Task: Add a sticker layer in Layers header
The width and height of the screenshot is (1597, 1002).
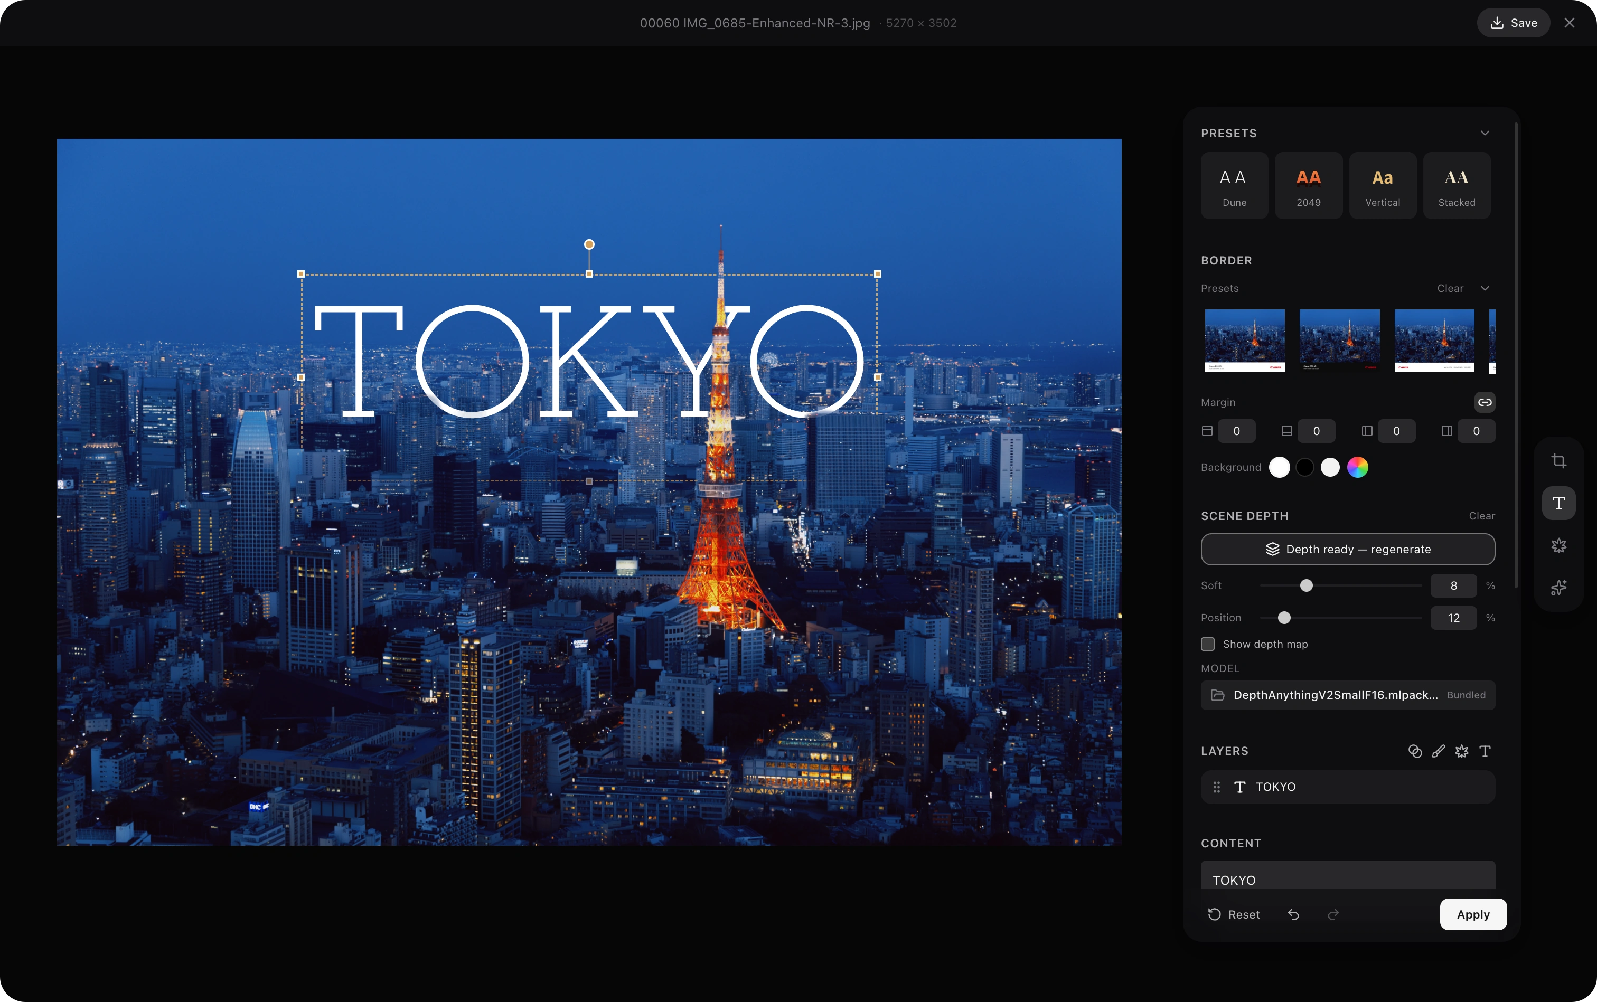Action: point(1461,751)
